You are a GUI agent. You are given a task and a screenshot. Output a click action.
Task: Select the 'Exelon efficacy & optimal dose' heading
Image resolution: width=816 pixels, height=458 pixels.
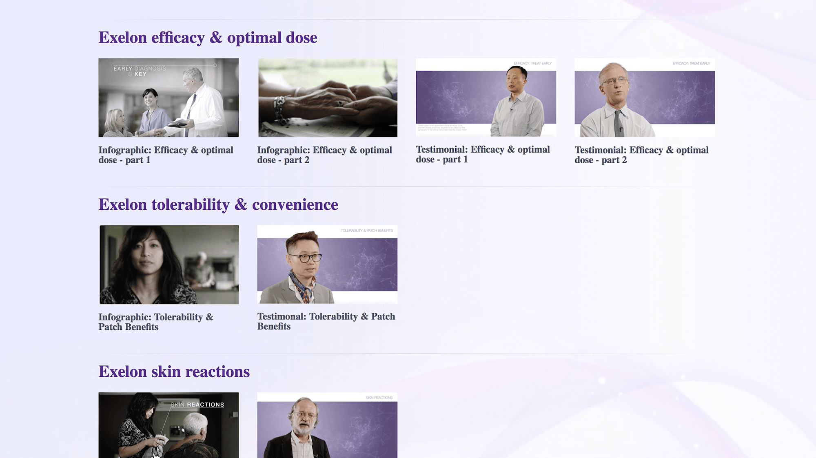coord(208,38)
